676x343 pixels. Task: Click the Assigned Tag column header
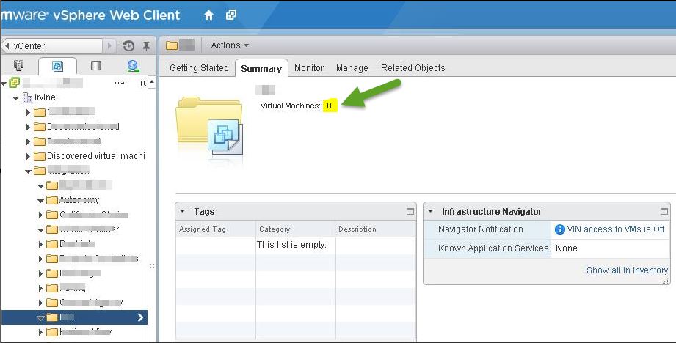click(x=216, y=229)
